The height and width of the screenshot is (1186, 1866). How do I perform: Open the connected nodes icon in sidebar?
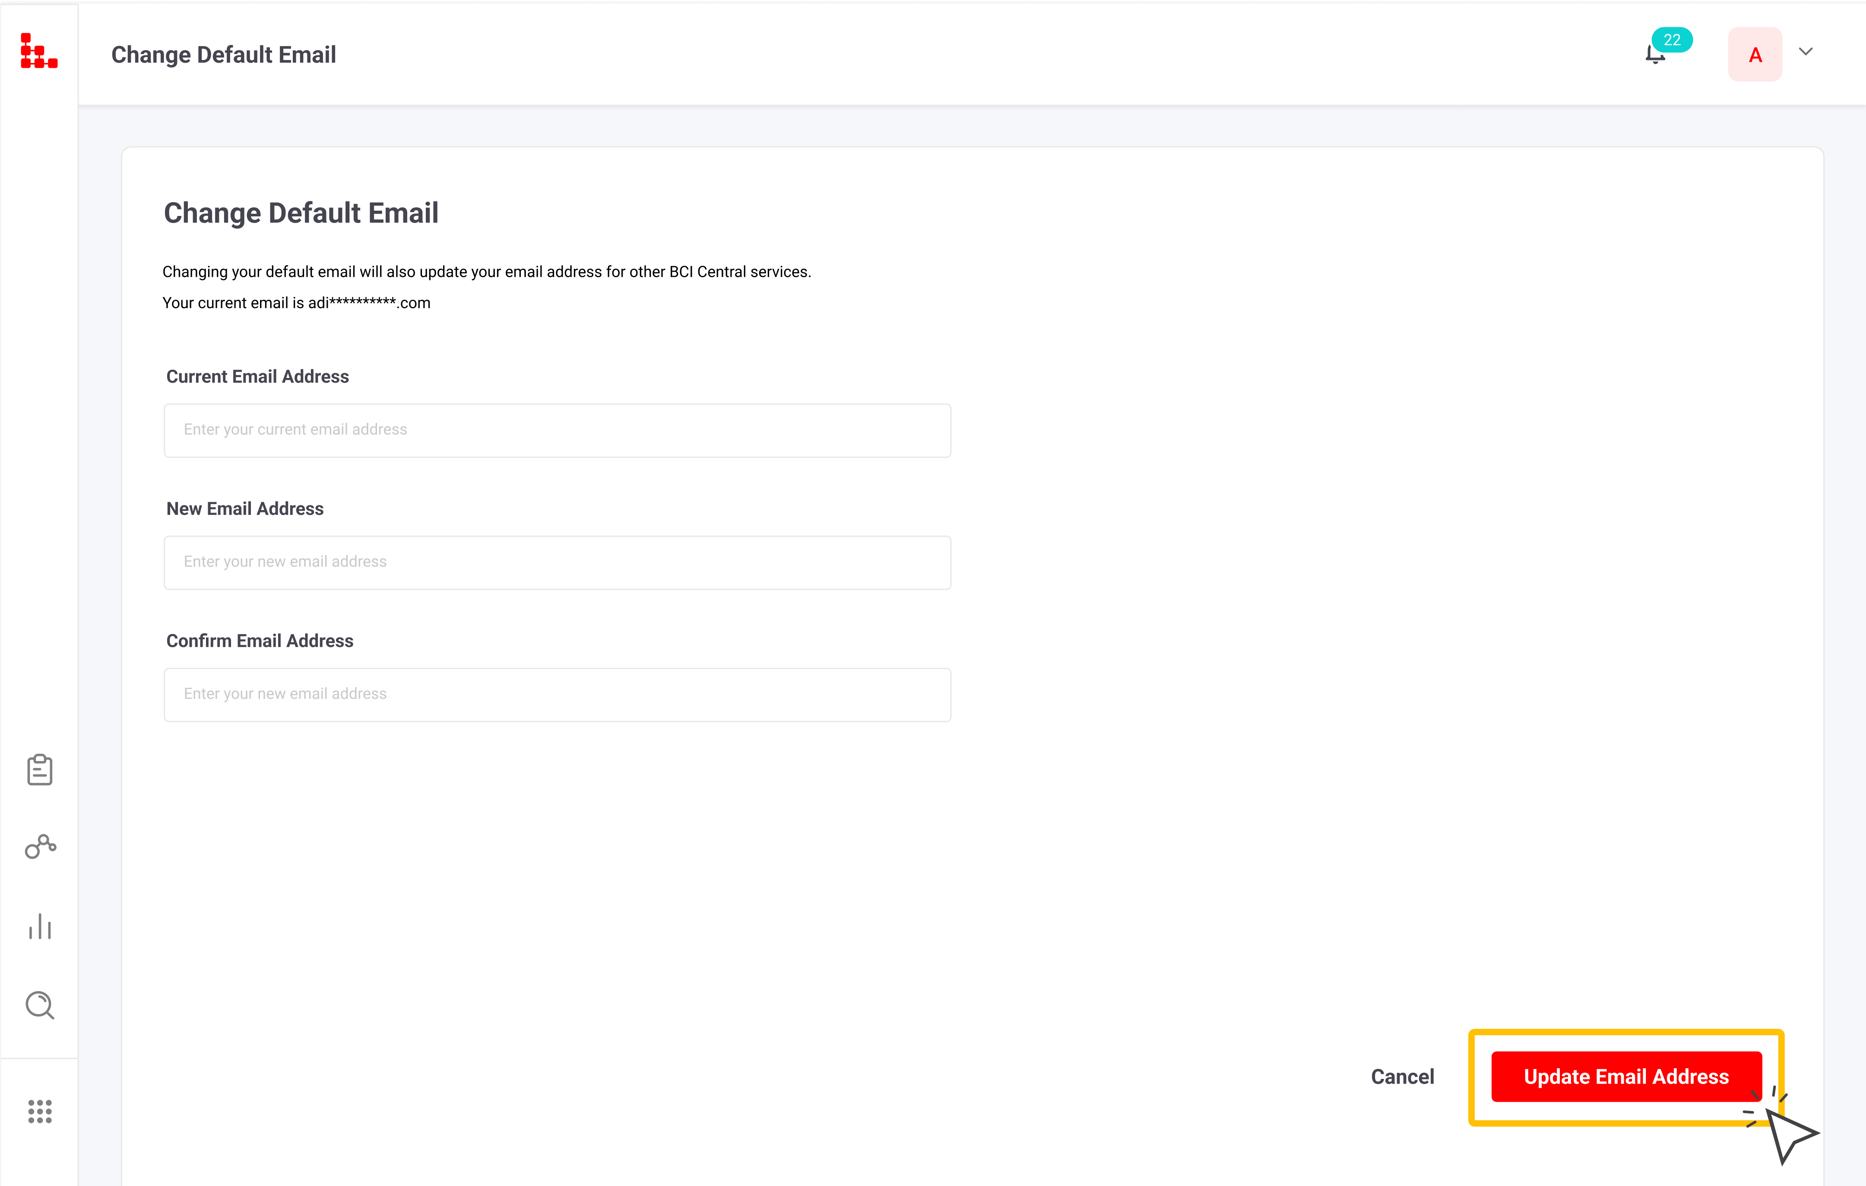(40, 847)
